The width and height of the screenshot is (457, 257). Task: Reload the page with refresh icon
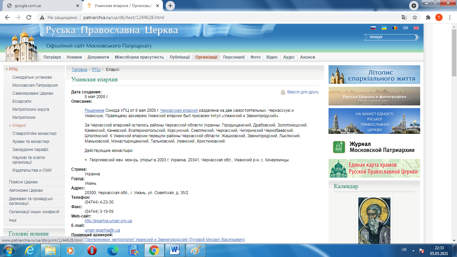(29, 17)
